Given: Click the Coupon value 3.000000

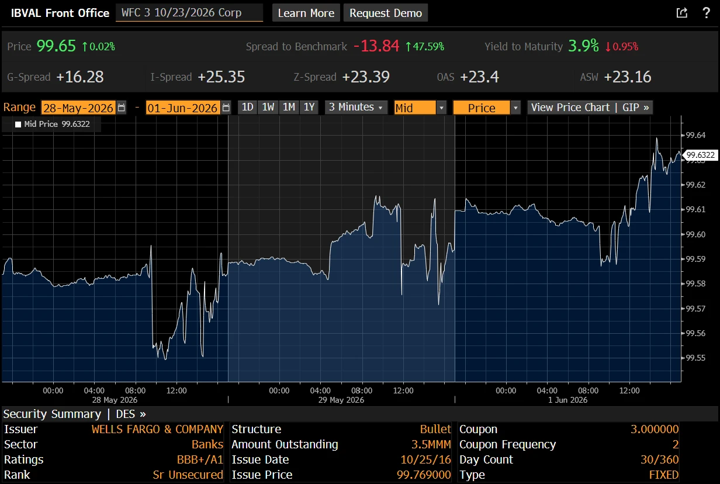Looking at the screenshot, I should [655, 429].
